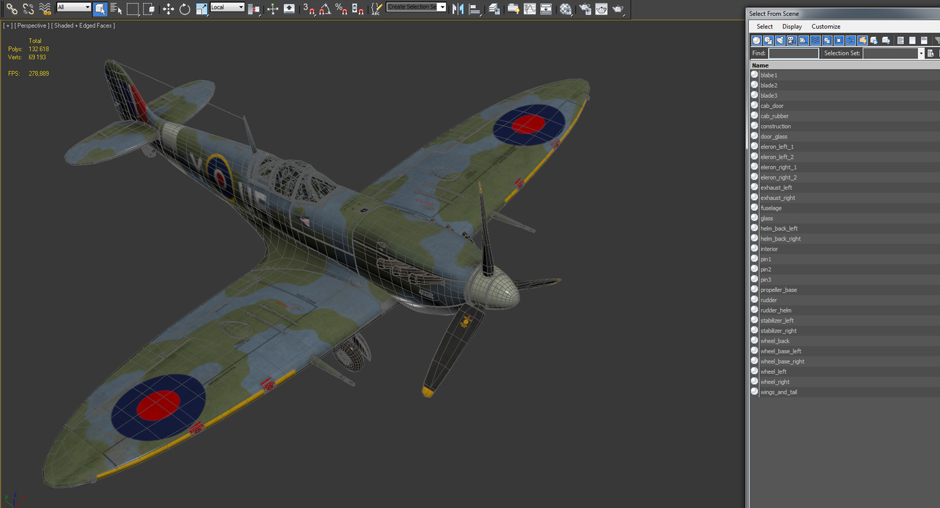Toggle the Keyboard Shortcut Override icon
This screenshot has height=508, width=940.
289,8
